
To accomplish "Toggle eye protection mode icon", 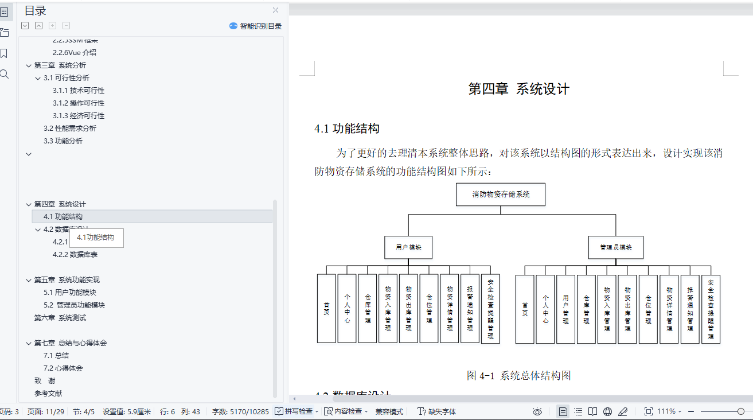I will coord(537,411).
